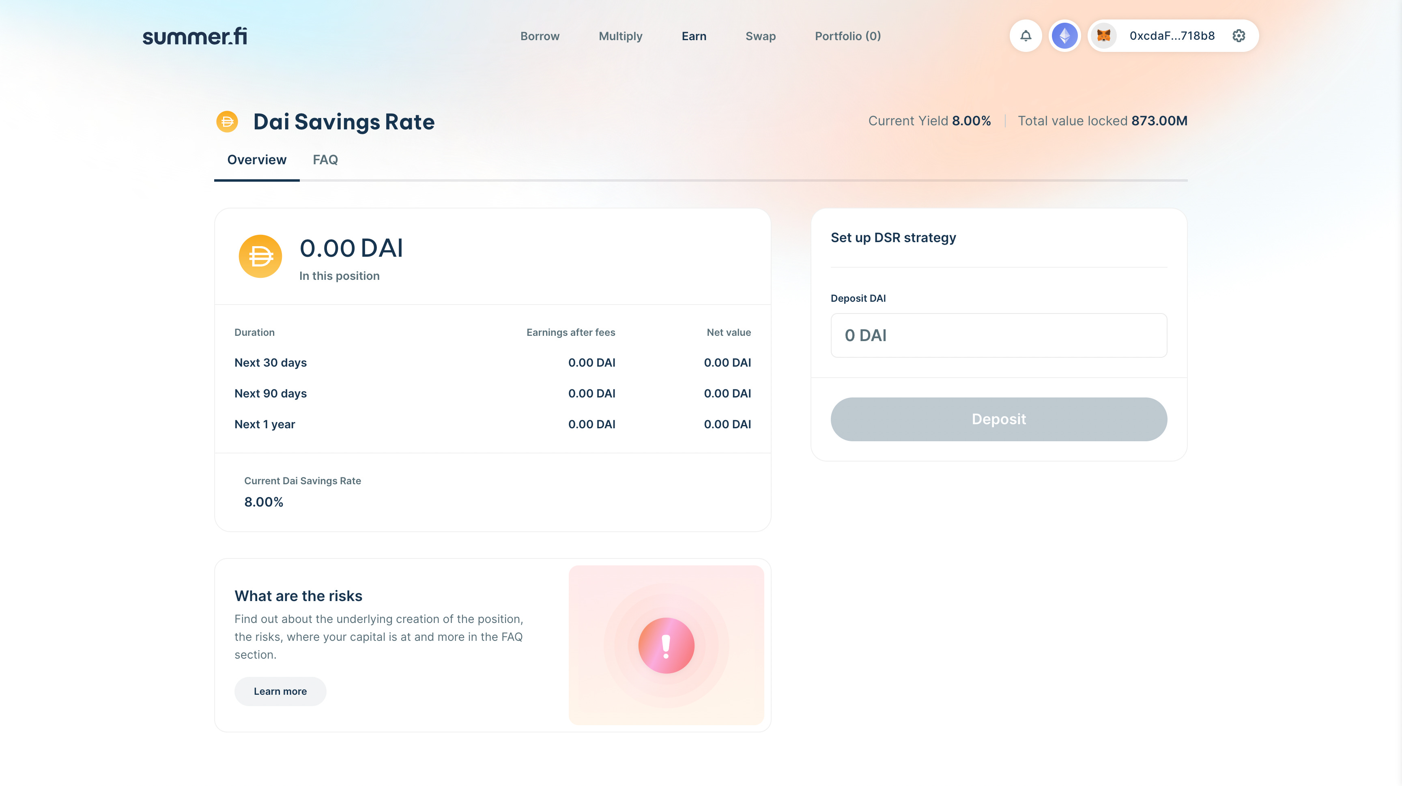This screenshot has height=786, width=1402.
Task: Click the What are the risks heading
Action: (x=298, y=596)
